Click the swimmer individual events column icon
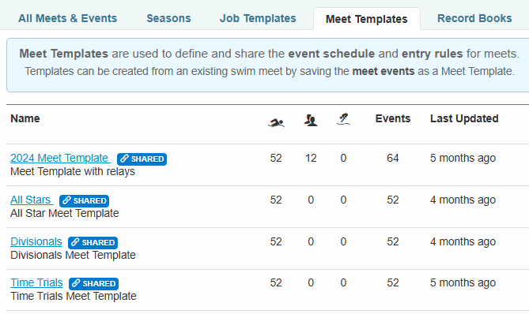The image size is (529, 314). tap(276, 123)
